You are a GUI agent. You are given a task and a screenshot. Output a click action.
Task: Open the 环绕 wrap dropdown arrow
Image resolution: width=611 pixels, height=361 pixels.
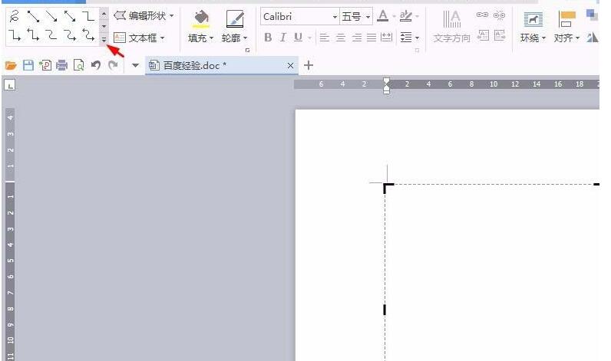[543, 38]
